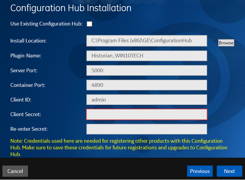The height and width of the screenshot is (180, 245).
Task: Click the Use Existing Configuration Hub label text
Action: click(x=46, y=24)
